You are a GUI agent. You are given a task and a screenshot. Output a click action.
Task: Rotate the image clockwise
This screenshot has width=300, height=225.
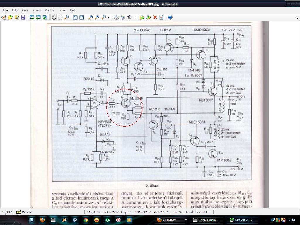point(82,17)
